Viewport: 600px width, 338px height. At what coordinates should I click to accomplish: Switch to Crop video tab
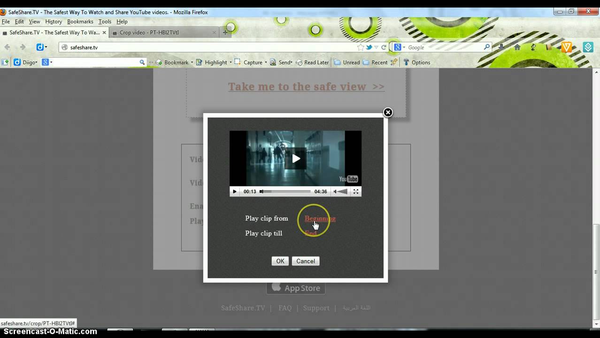point(164,32)
